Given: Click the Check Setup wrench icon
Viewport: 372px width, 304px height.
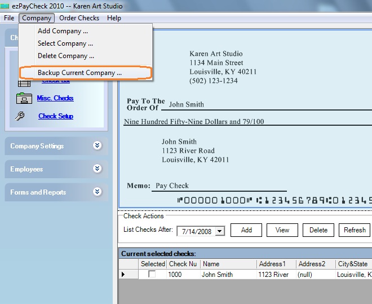Looking at the screenshot, I should 21,116.
